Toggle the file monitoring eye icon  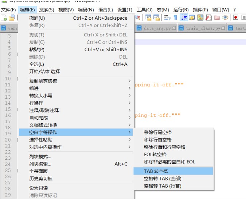(225, 17)
